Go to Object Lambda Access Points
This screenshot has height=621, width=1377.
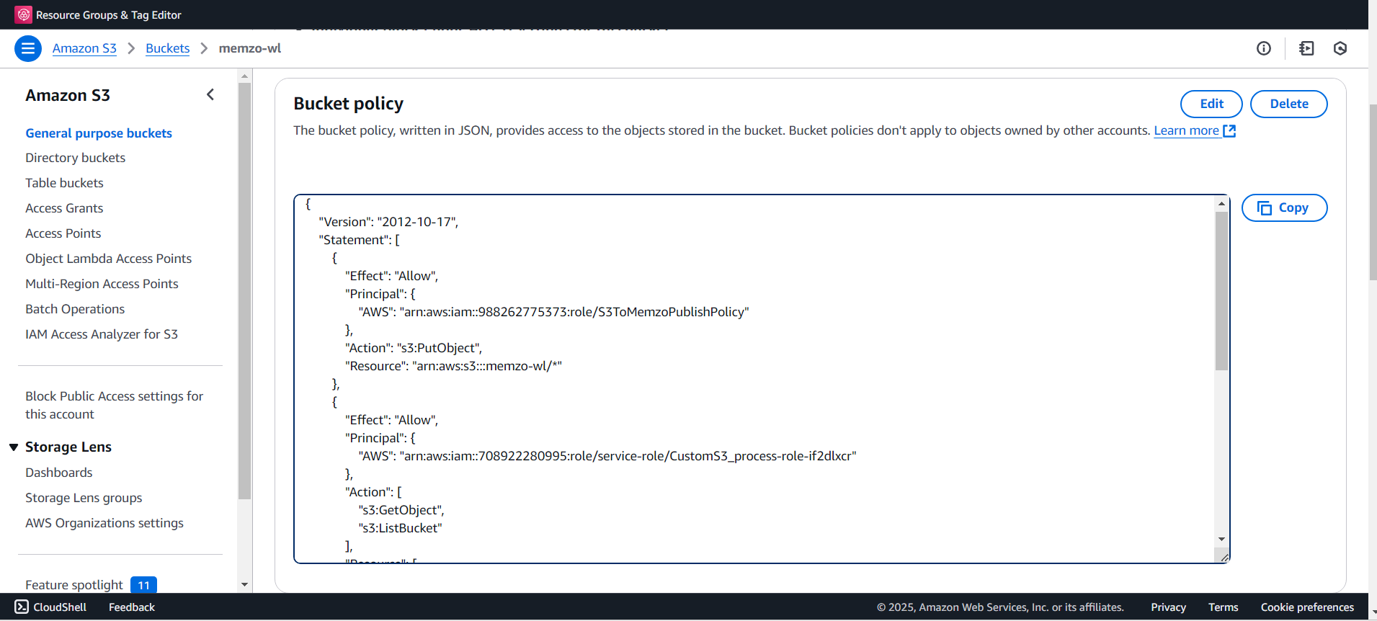pos(109,259)
